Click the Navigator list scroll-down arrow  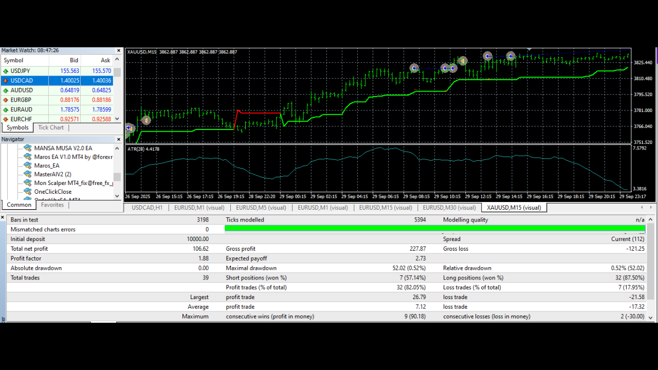(x=117, y=196)
